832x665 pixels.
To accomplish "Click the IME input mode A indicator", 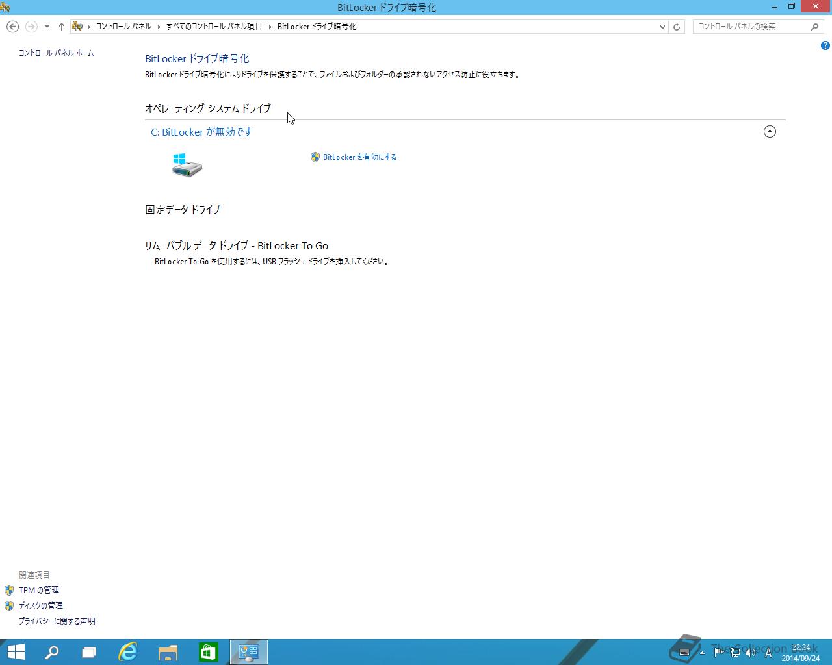I will (x=768, y=653).
